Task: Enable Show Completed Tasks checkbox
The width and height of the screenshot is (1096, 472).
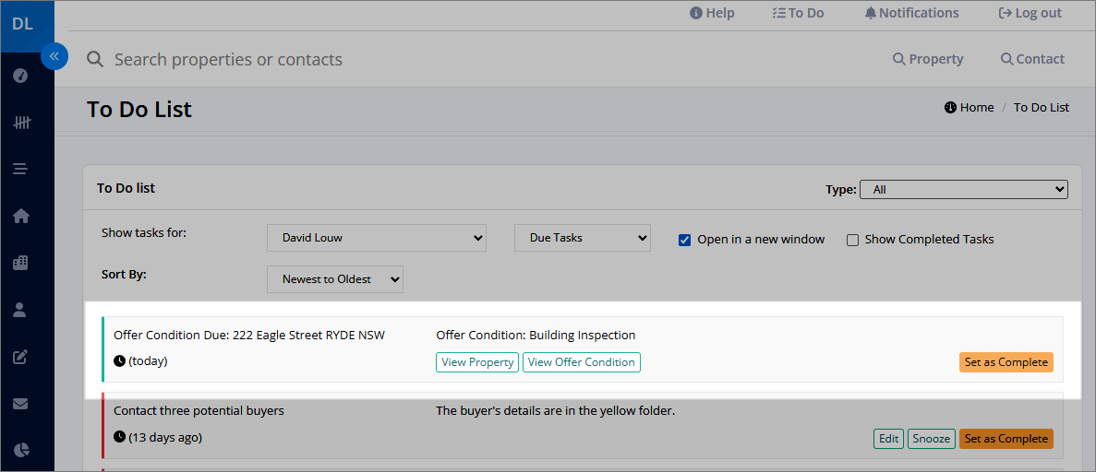Action: click(853, 240)
